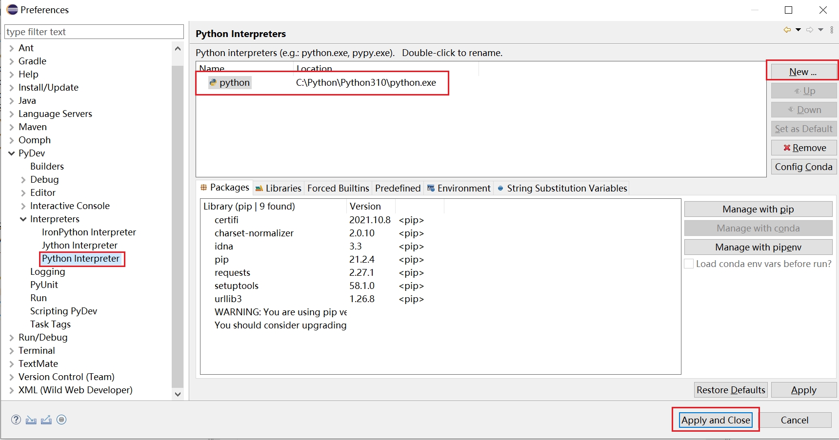Expand the Java tree node
The image size is (839, 440).
click(x=11, y=101)
